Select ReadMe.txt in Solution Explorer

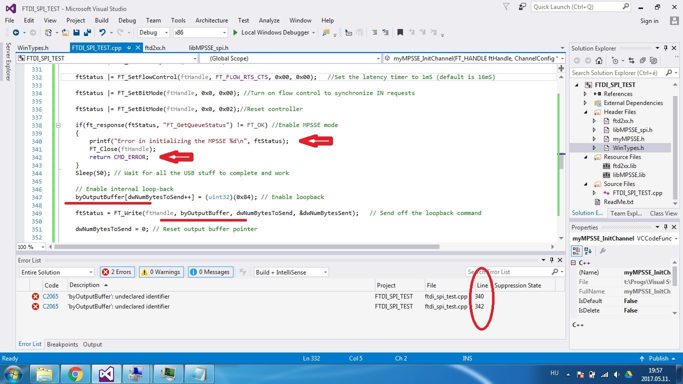[619, 202]
